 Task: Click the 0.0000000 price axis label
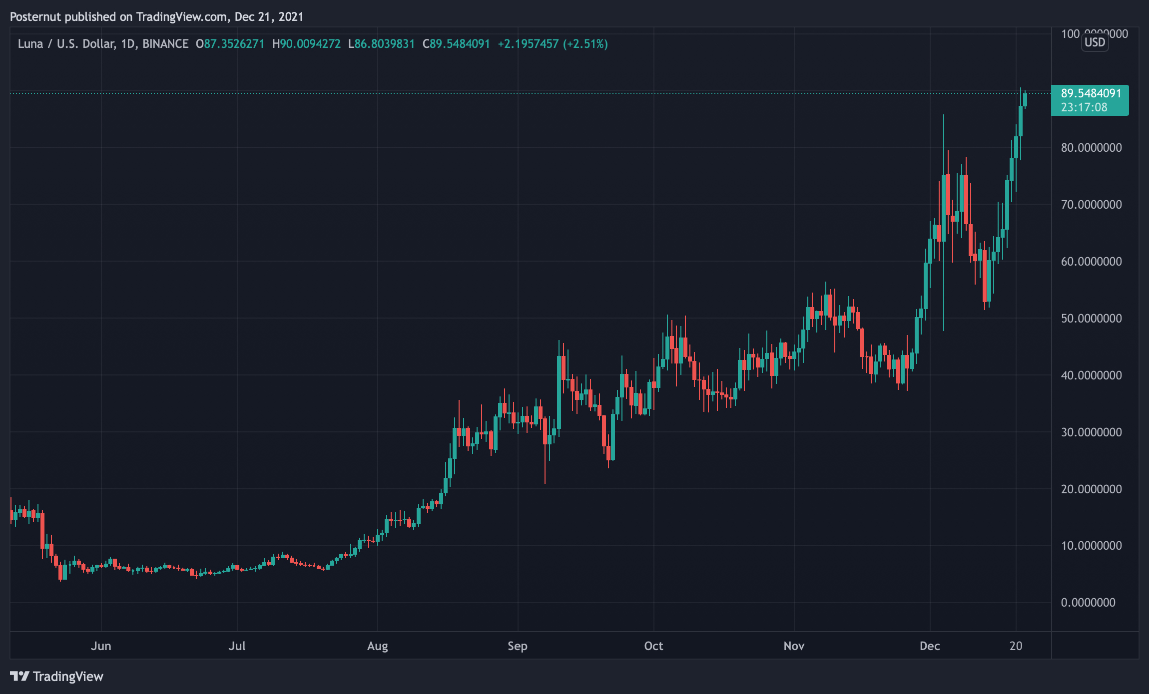pos(1088,603)
